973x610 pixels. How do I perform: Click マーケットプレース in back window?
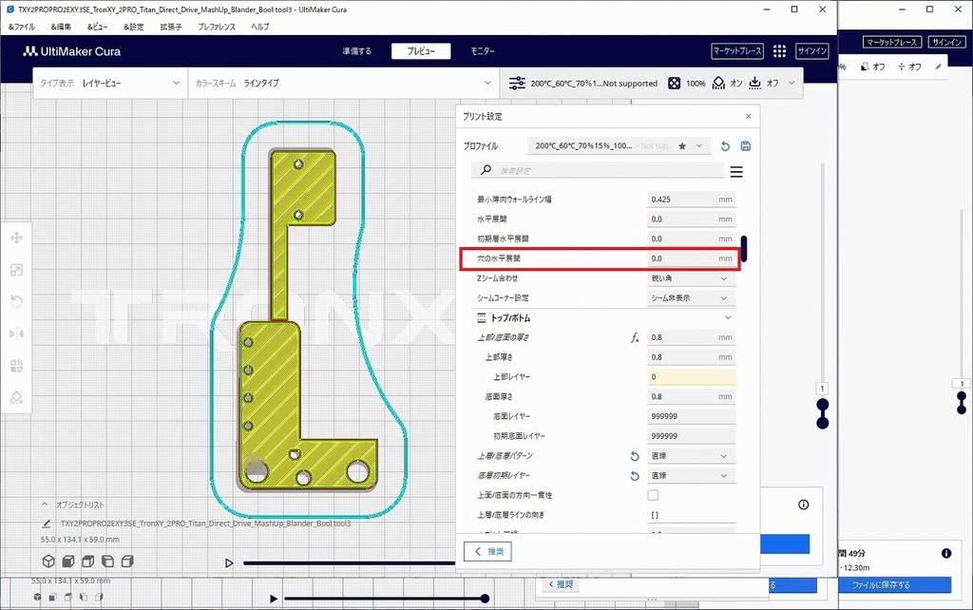(891, 42)
